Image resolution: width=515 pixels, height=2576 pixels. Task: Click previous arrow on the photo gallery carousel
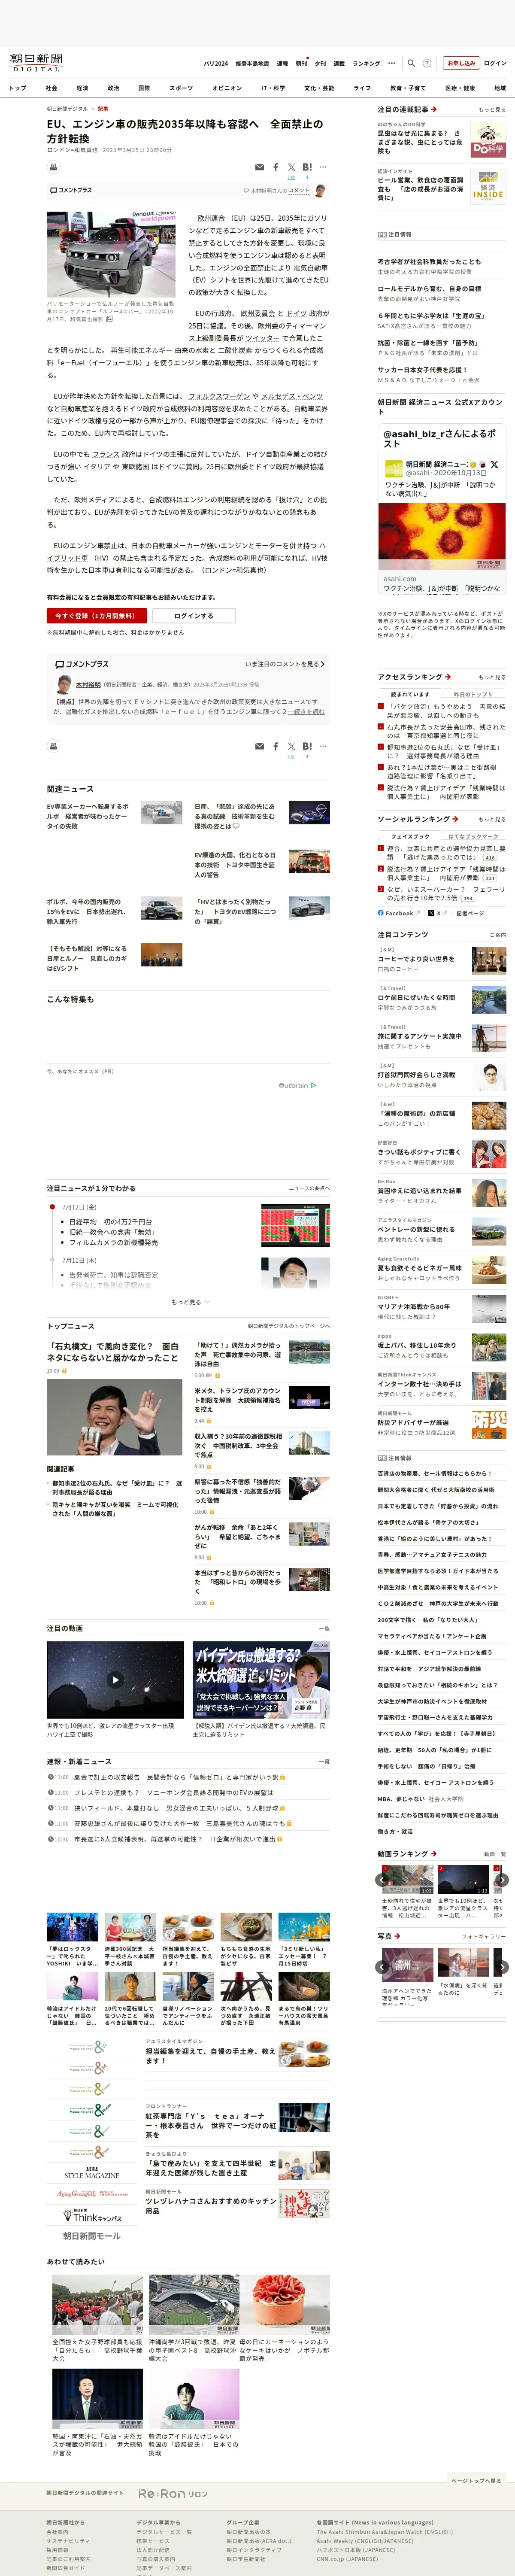coord(381,1967)
